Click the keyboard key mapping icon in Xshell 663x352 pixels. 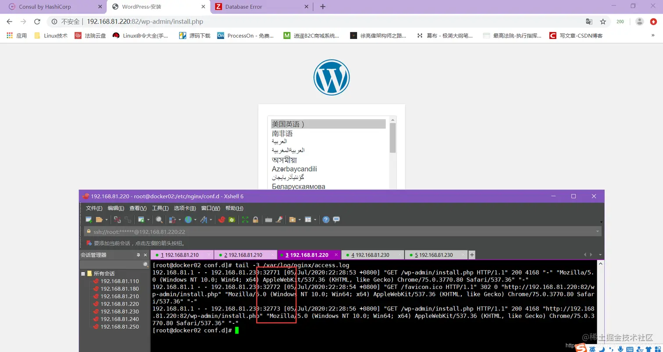[x=268, y=220]
